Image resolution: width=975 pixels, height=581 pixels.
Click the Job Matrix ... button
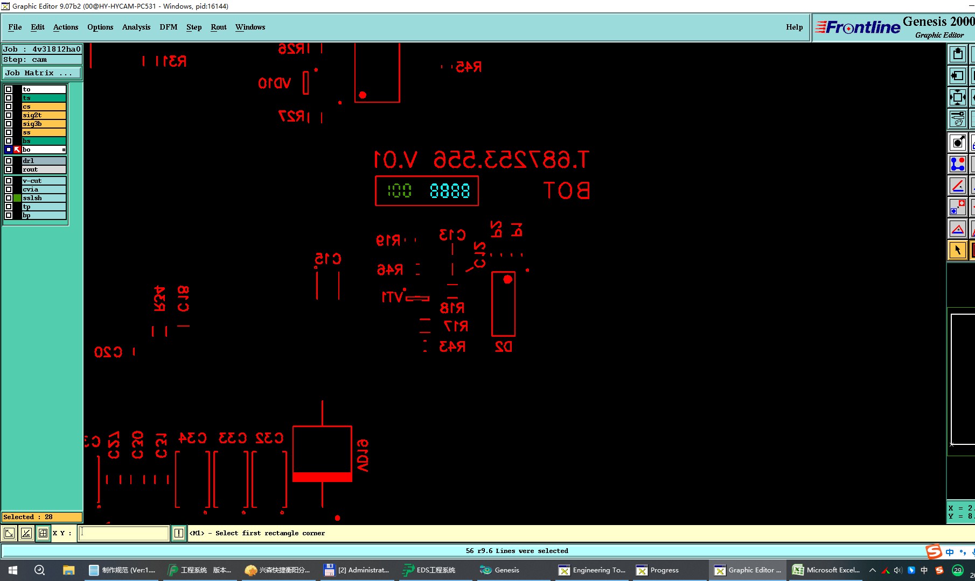point(42,73)
